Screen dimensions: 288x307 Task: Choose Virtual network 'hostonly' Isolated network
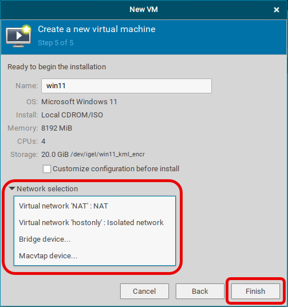(94, 223)
